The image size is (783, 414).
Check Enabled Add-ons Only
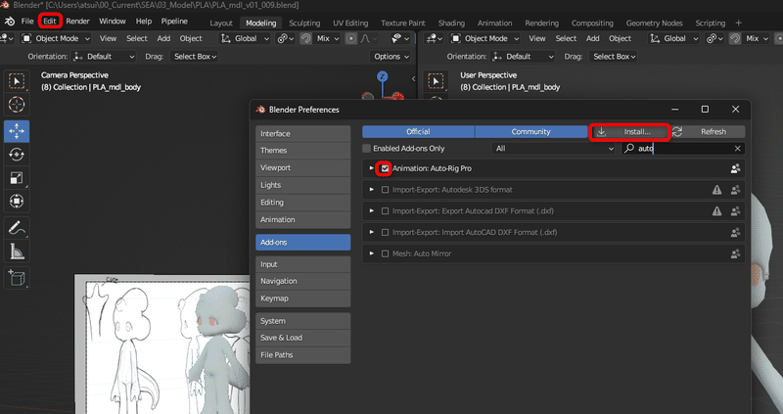tap(366, 149)
